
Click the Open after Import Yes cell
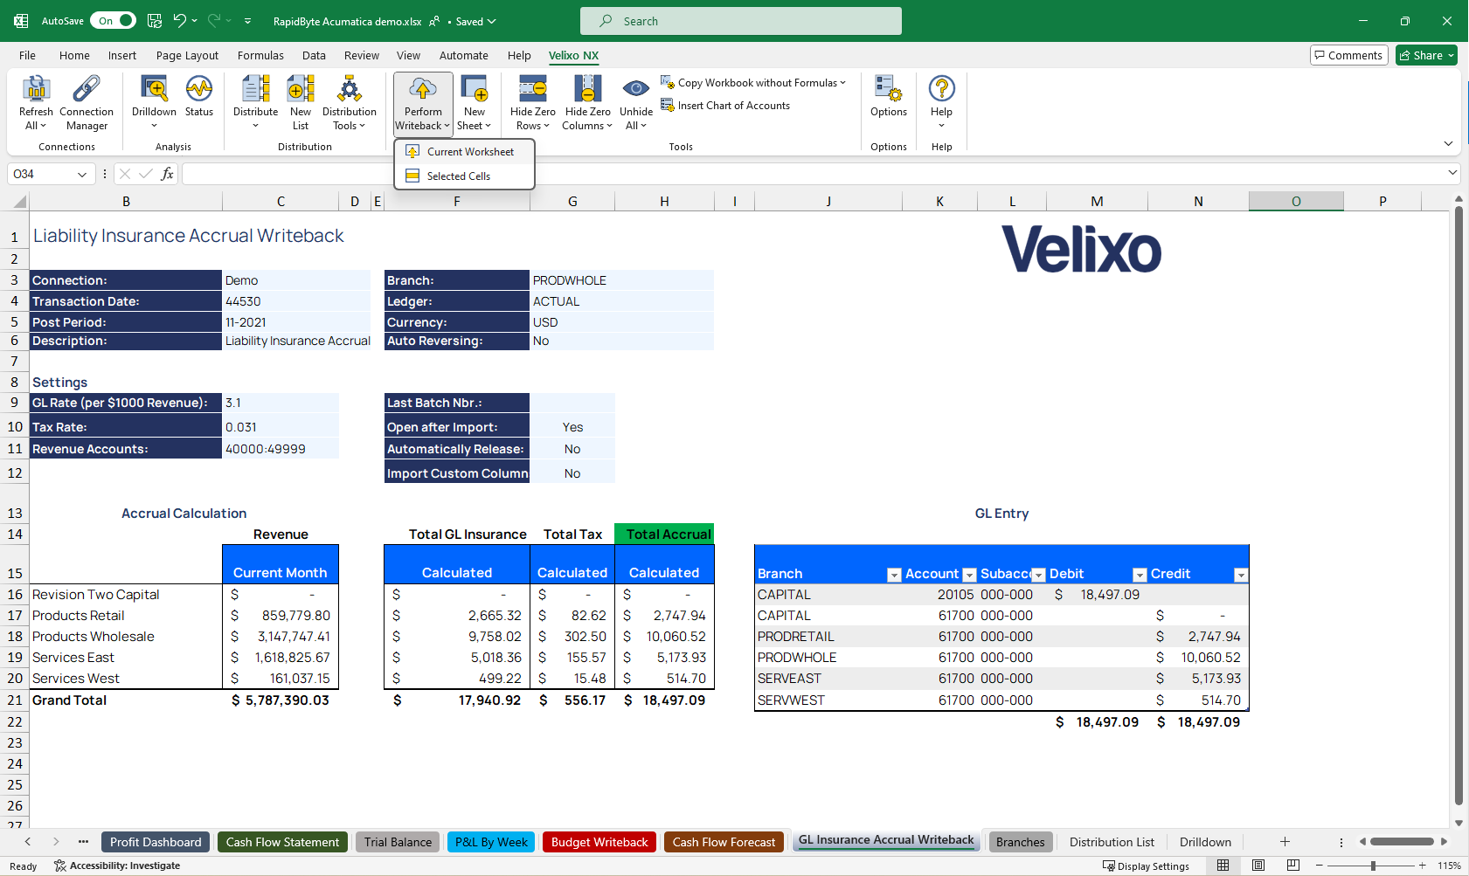click(x=572, y=427)
